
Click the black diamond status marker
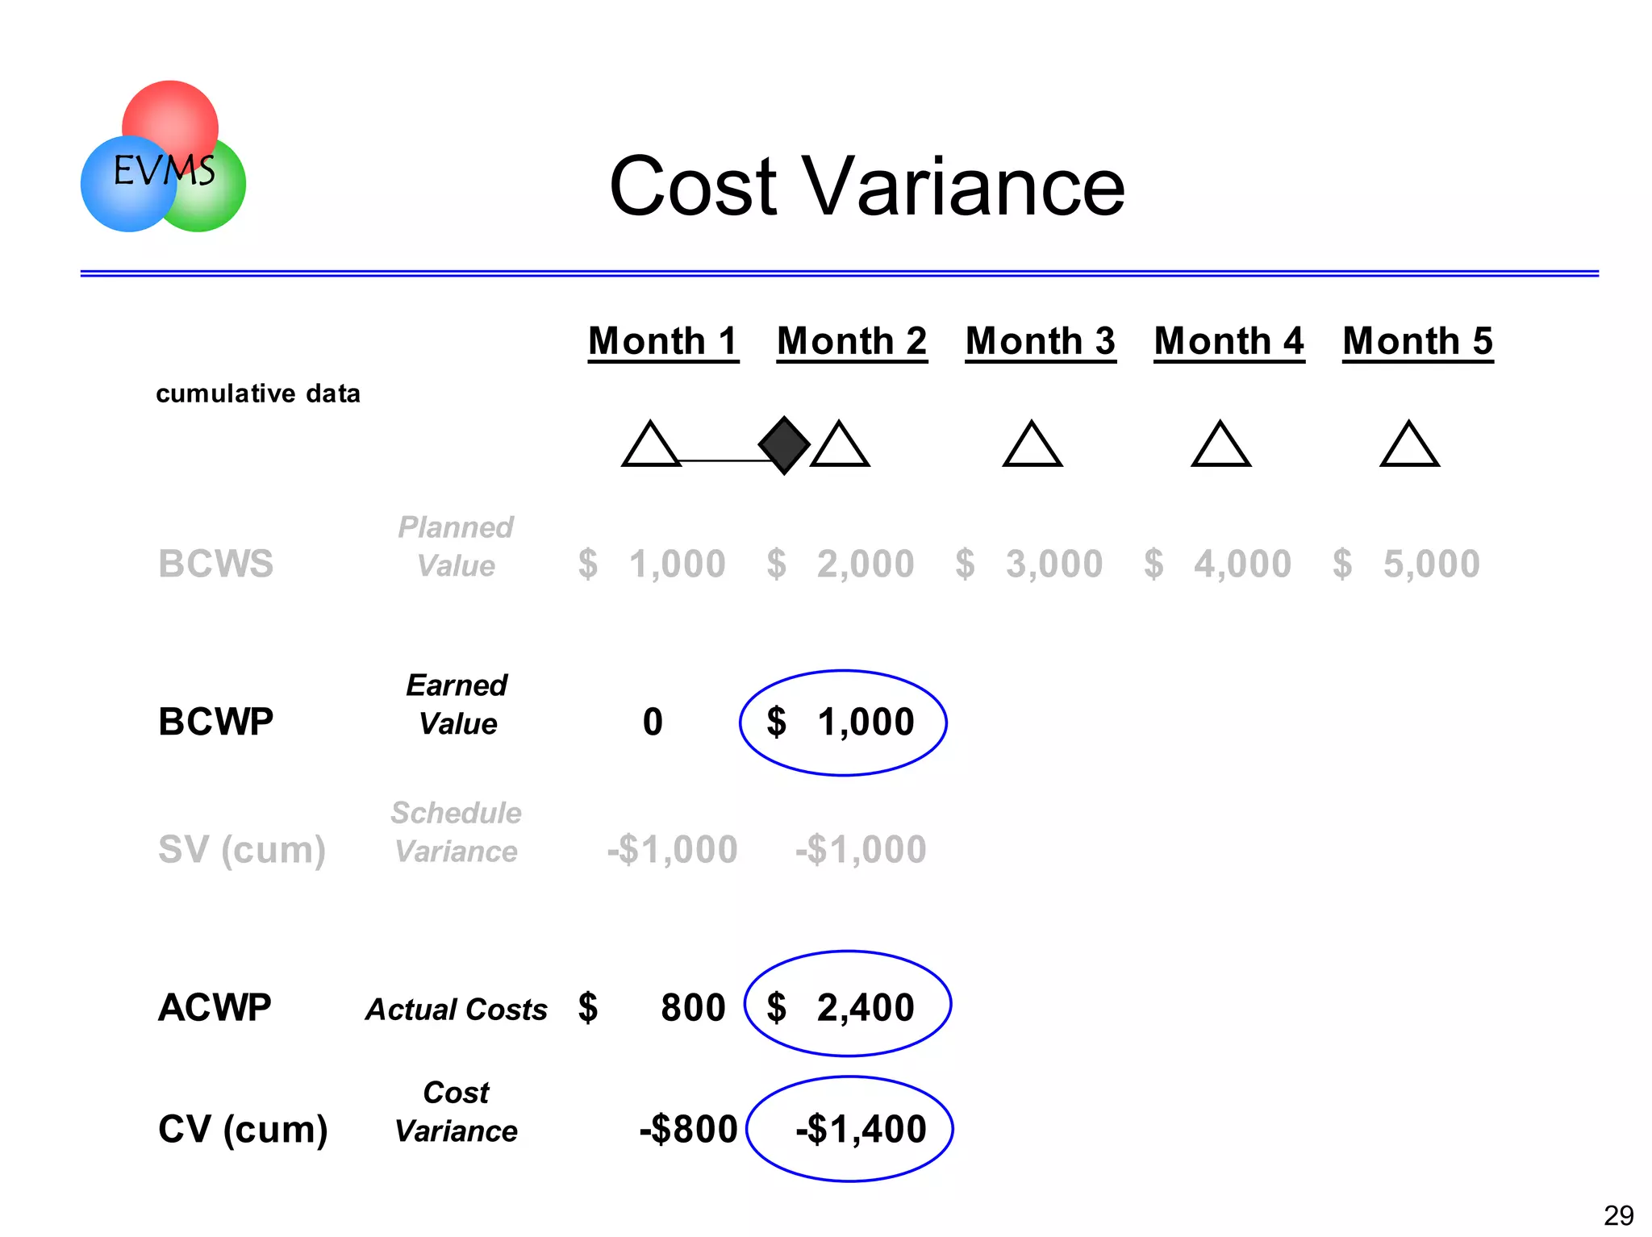tap(784, 445)
